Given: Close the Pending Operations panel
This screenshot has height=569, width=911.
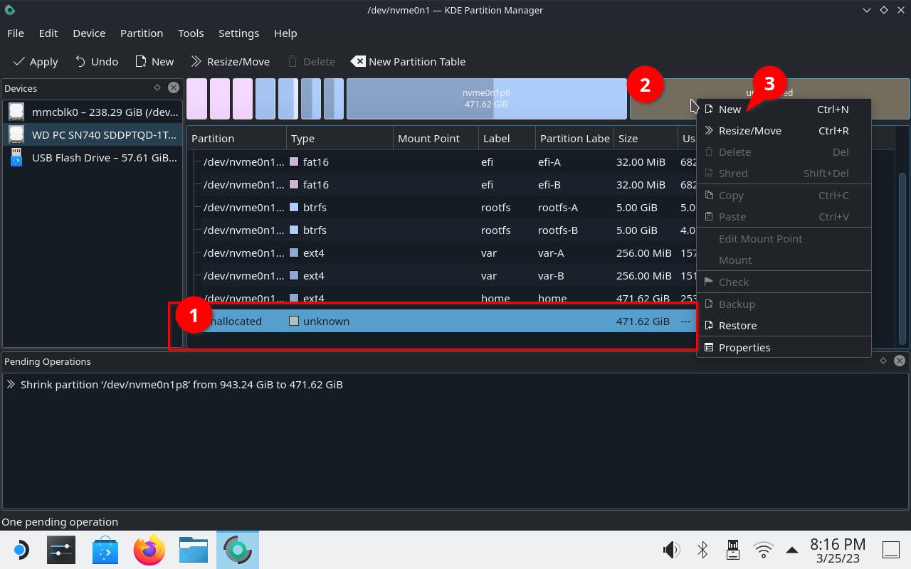Looking at the screenshot, I should click(900, 361).
